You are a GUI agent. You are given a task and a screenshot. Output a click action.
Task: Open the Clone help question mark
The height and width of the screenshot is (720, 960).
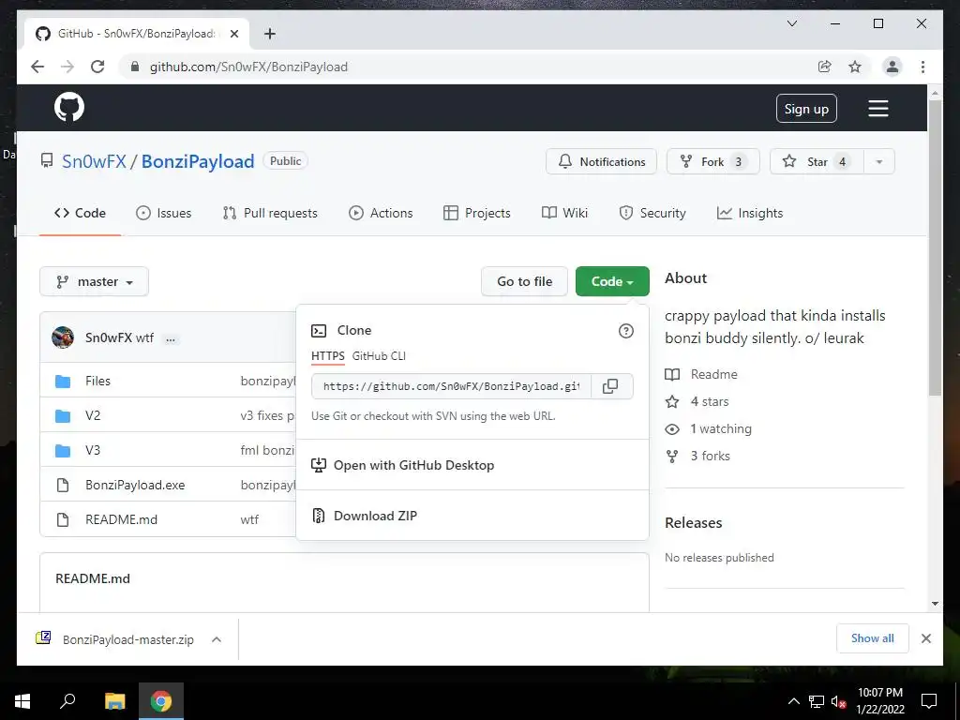625,331
